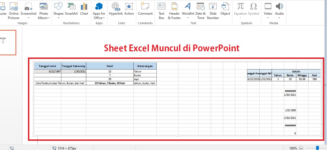
Task: Expand Apps for Office dropdown arrow
Action: (104, 18)
